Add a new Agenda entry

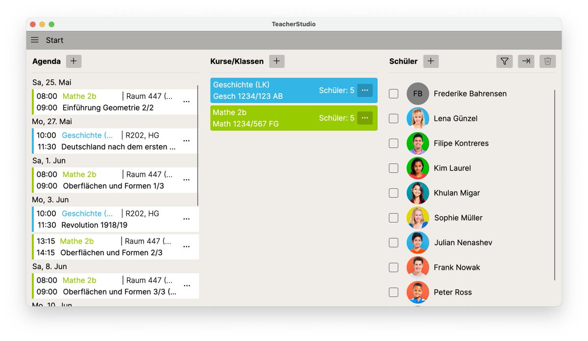tap(73, 61)
